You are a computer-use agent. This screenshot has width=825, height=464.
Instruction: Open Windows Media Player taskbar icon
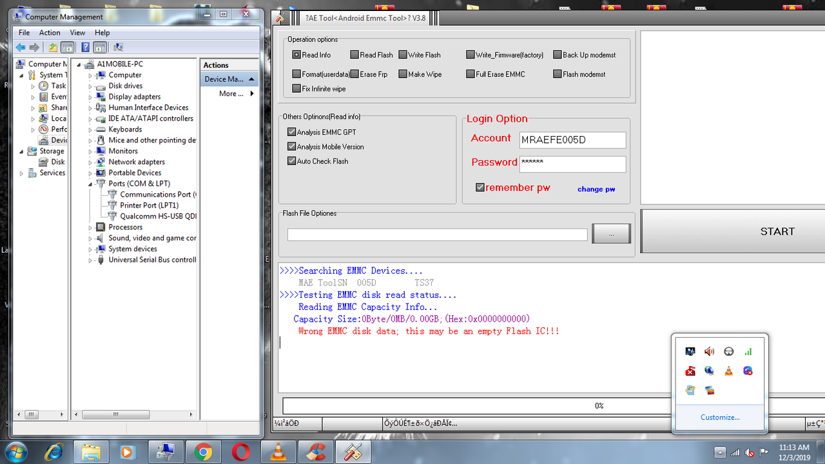coord(128,452)
